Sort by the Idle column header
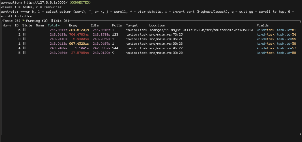 pos(94,25)
